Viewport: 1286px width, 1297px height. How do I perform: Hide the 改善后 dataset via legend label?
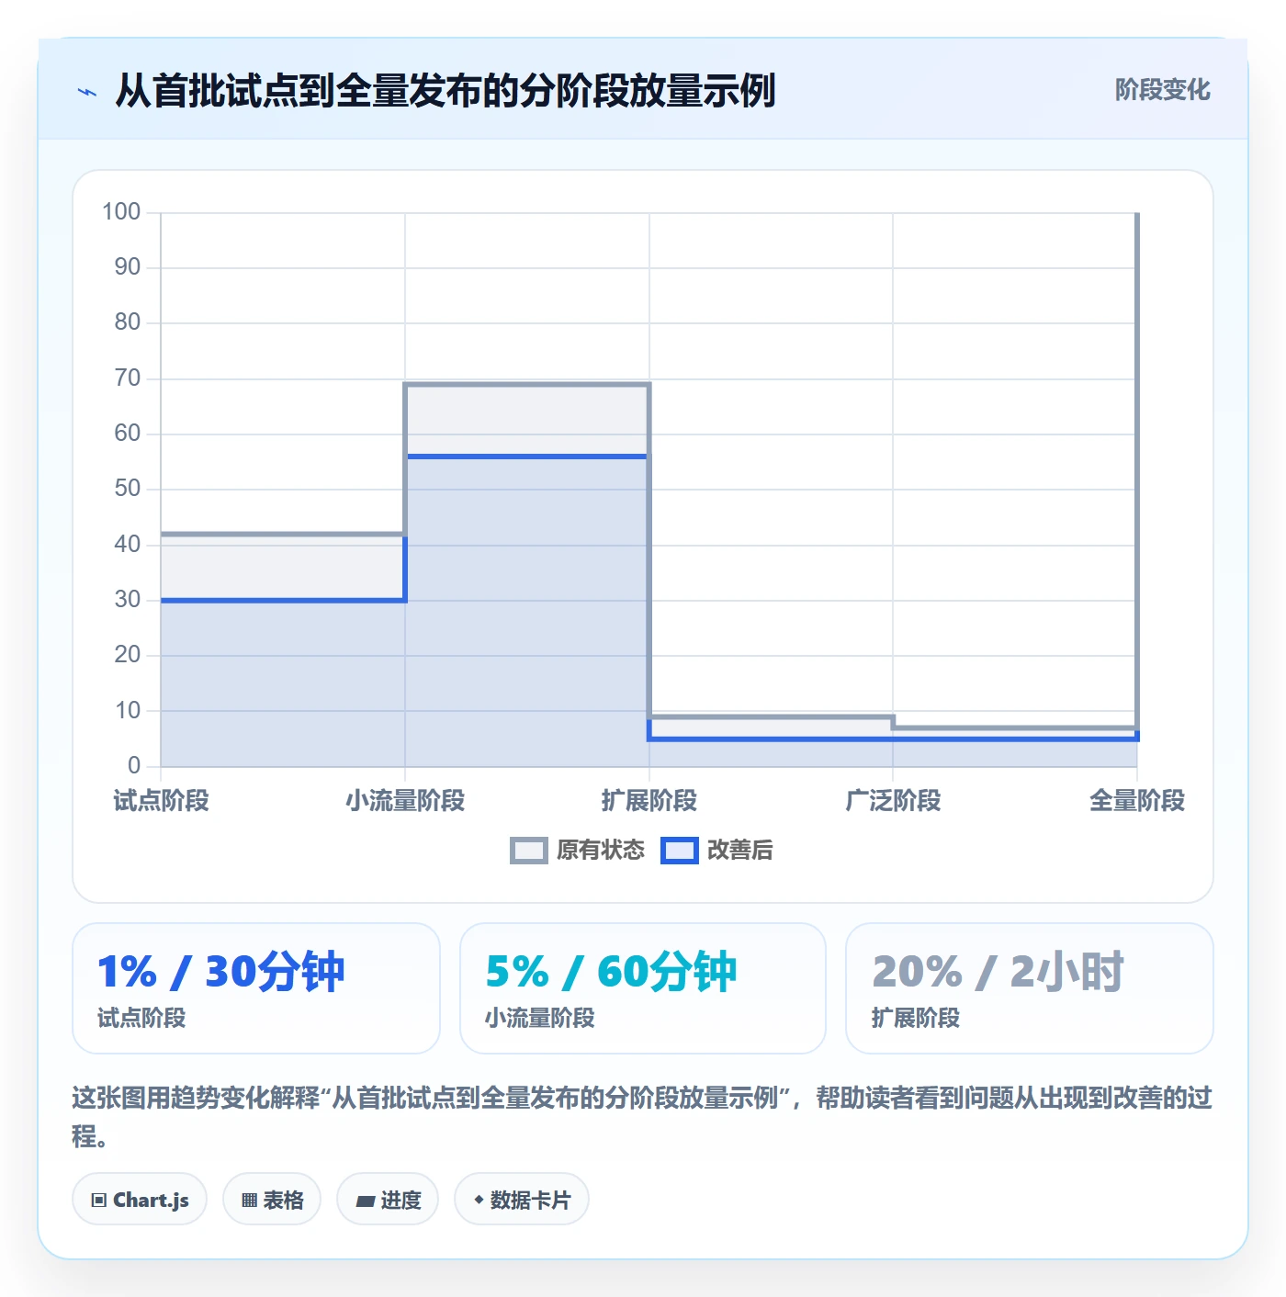[x=740, y=851]
